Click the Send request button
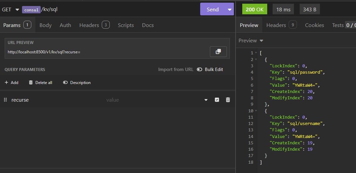The image size is (356, 173). (213, 9)
